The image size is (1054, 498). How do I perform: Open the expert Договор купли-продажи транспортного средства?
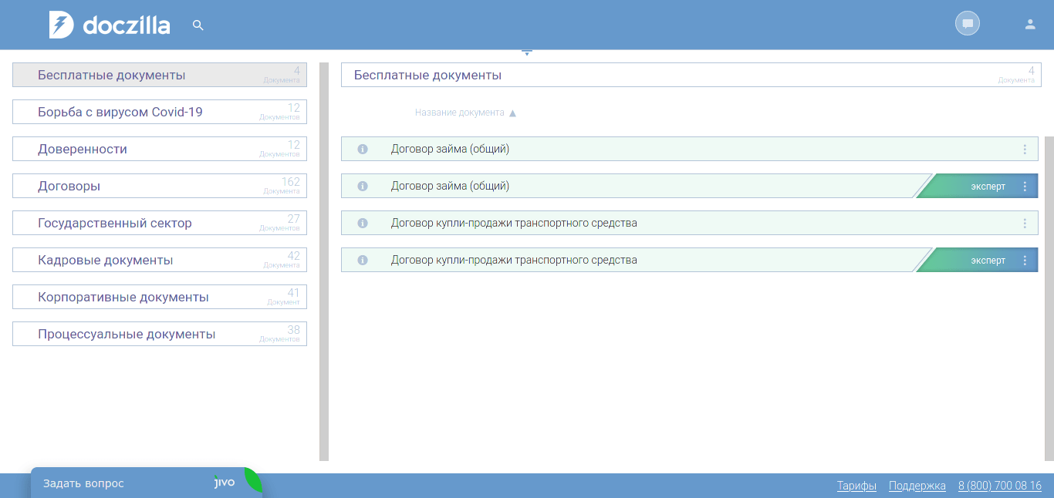pyautogui.click(x=514, y=261)
